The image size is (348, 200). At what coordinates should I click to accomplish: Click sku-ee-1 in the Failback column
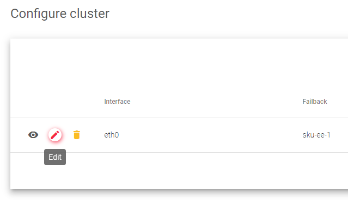[316, 135]
